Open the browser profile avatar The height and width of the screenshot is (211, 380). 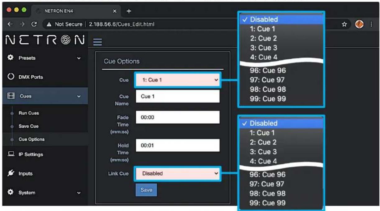[x=360, y=24]
